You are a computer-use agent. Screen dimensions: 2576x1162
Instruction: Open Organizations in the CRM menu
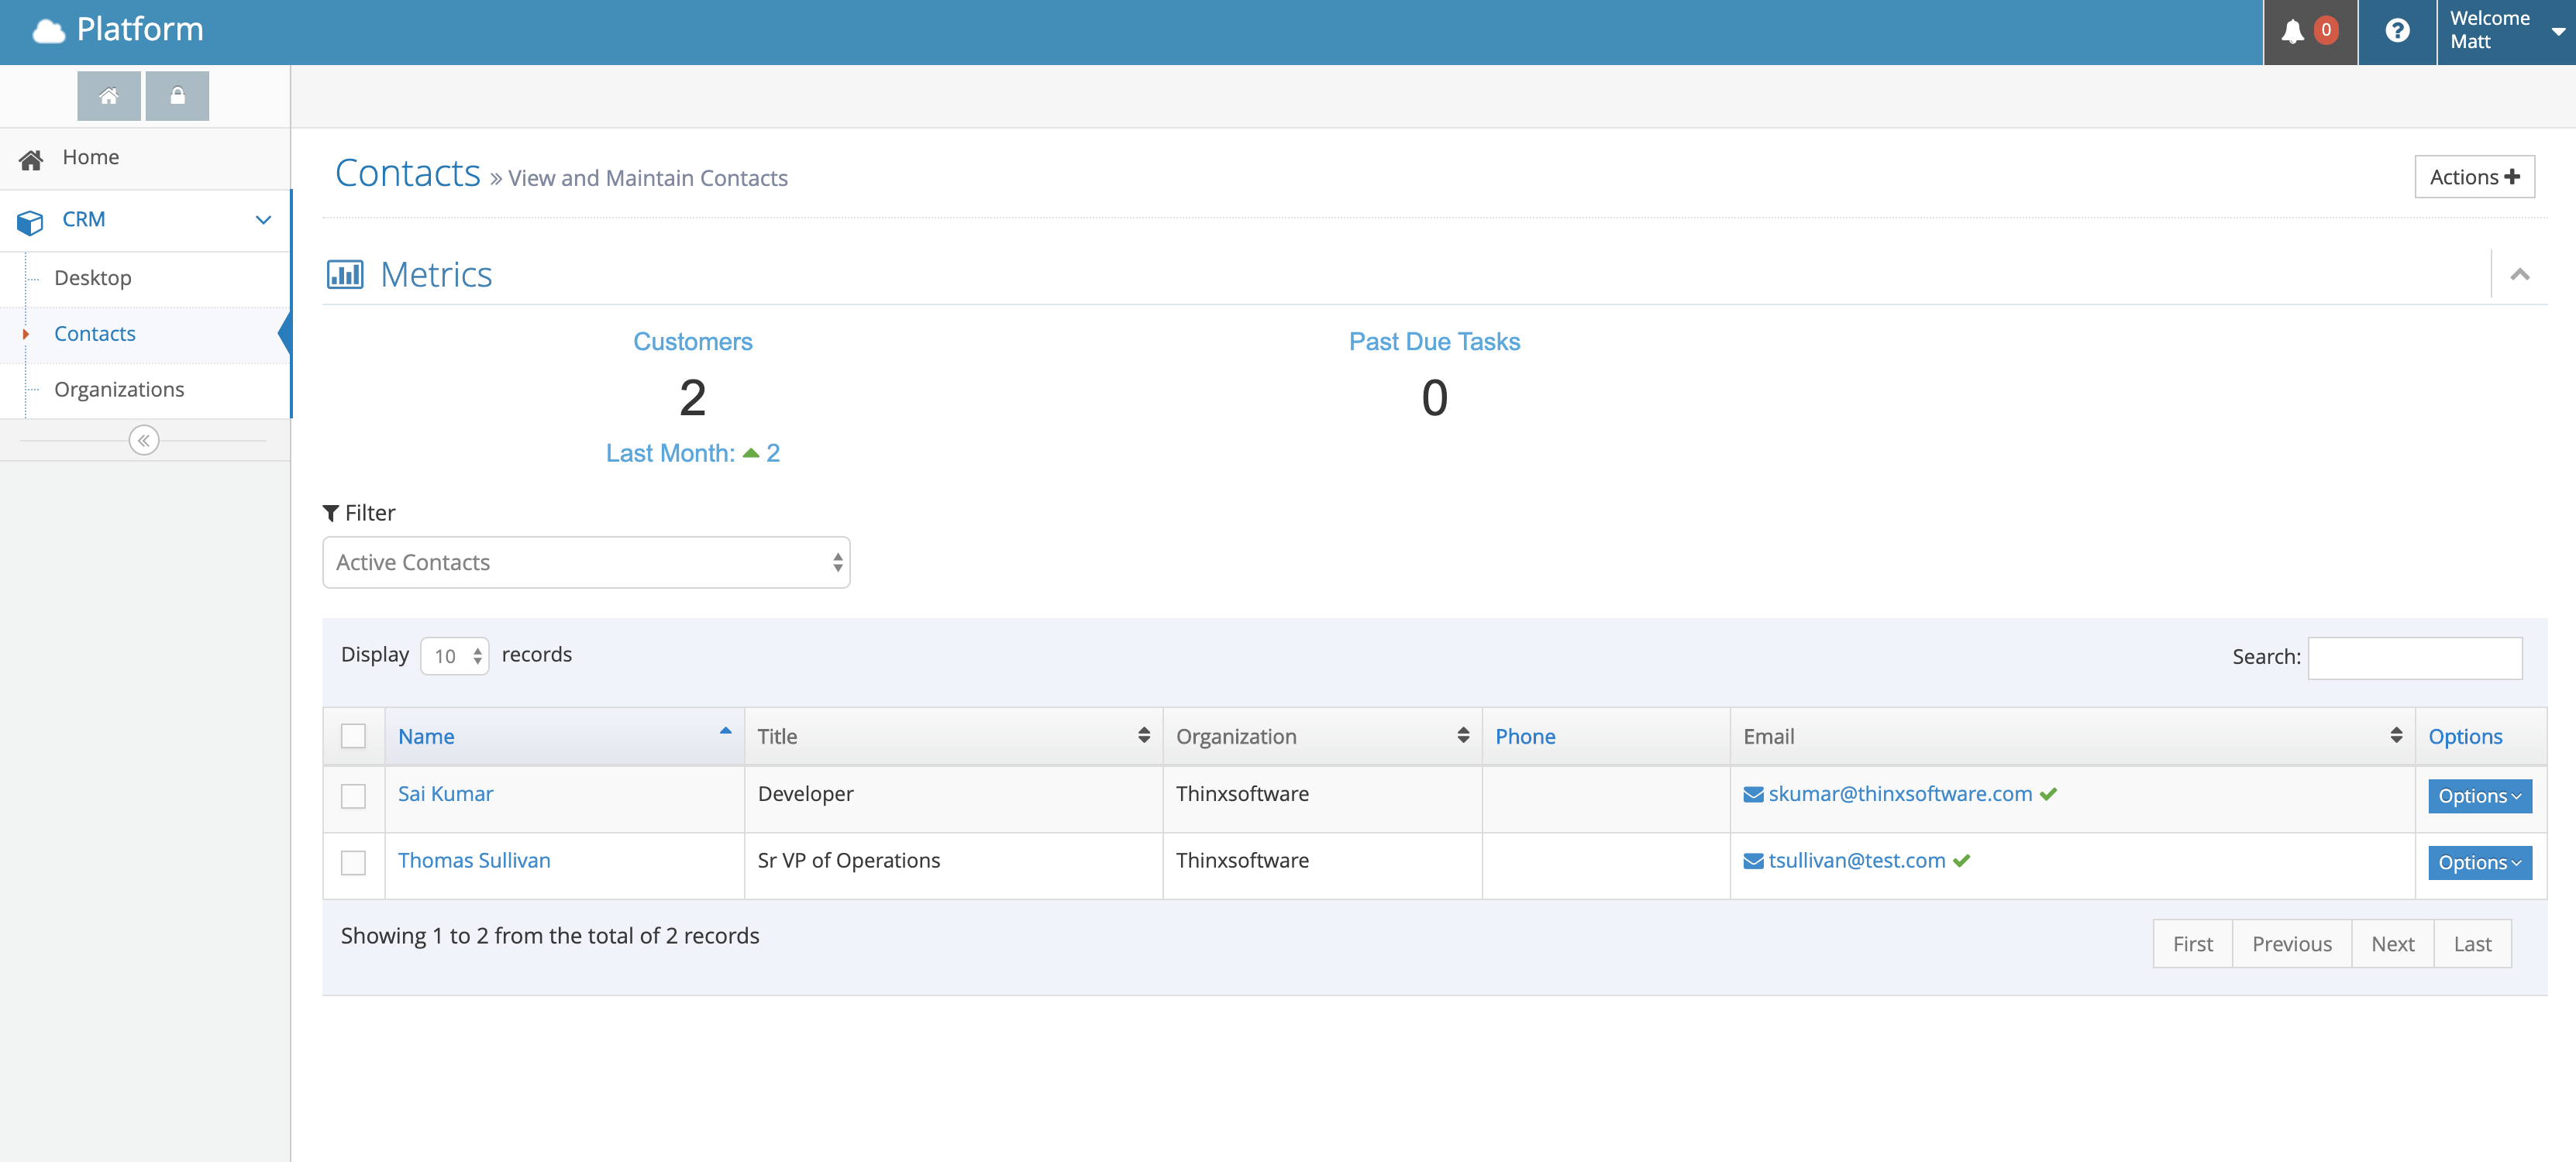pos(119,389)
